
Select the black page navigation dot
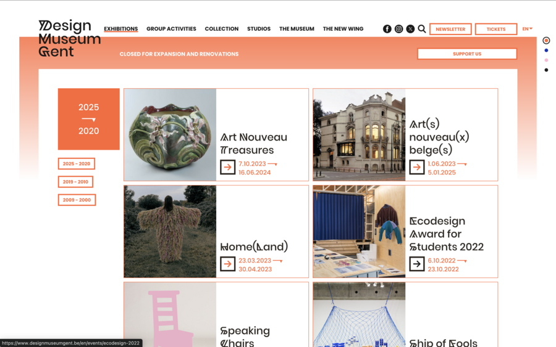tap(546, 70)
